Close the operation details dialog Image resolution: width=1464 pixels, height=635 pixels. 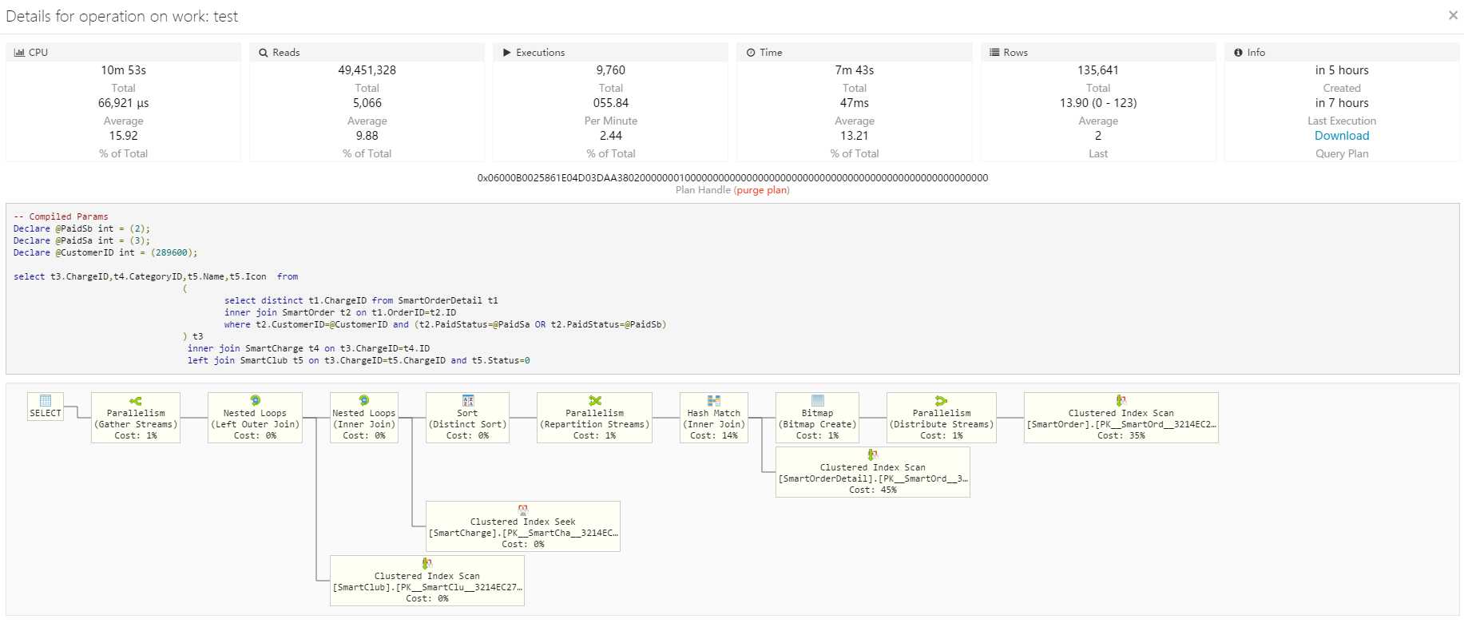(x=1453, y=15)
